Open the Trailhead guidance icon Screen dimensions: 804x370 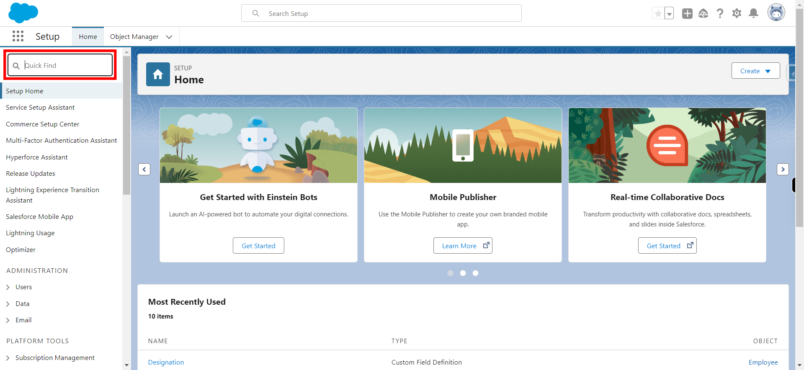click(703, 13)
